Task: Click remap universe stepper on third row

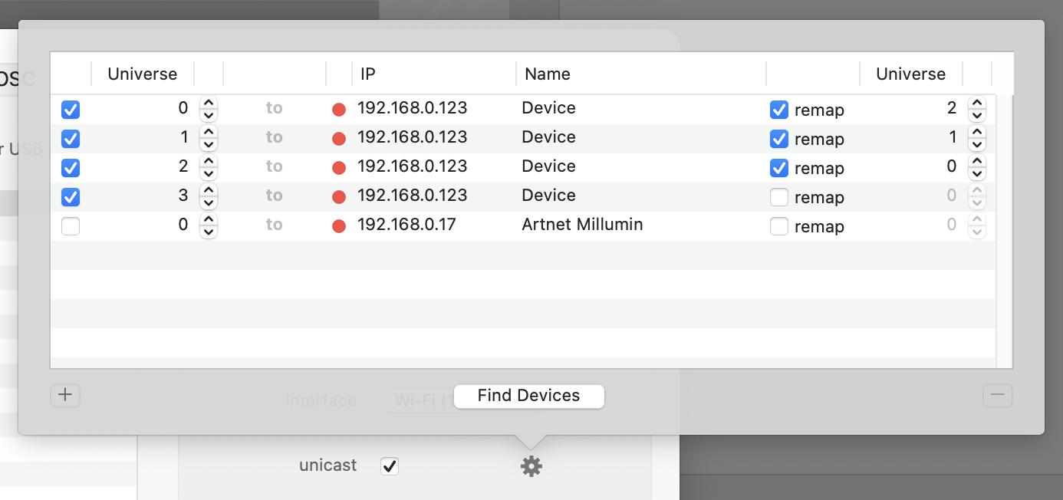Action: (976, 168)
